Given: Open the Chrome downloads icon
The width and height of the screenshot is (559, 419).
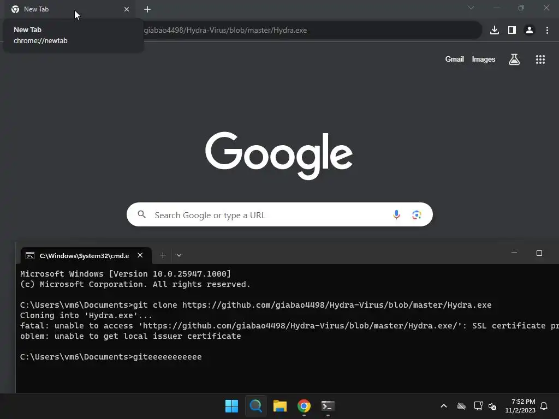Looking at the screenshot, I should (x=495, y=31).
